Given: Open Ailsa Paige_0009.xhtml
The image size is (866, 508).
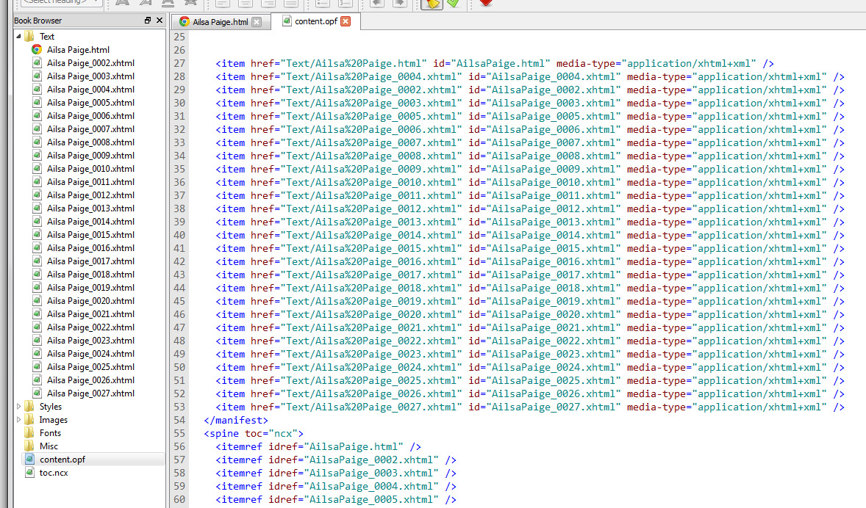Looking at the screenshot, I should (x=90, y=156).
